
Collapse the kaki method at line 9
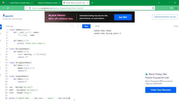8,52
